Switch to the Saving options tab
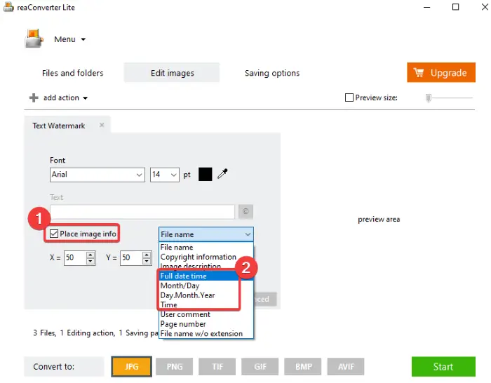The width and height of the screenshot is (491, 383). click(x=272, y=73)
